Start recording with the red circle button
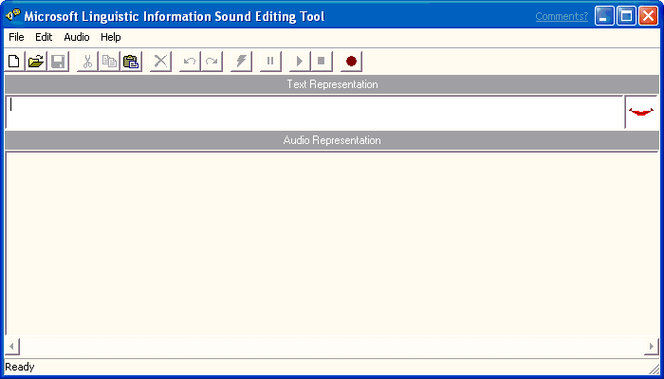The image size is (664, 379). (x=351, y=62)
